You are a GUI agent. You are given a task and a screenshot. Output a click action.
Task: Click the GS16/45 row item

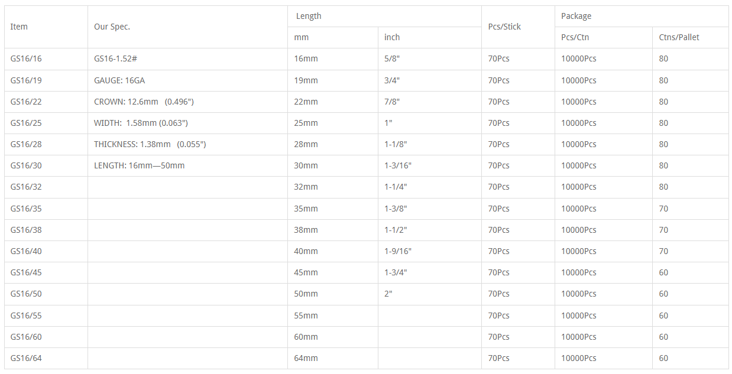click(x=46, y=272)
